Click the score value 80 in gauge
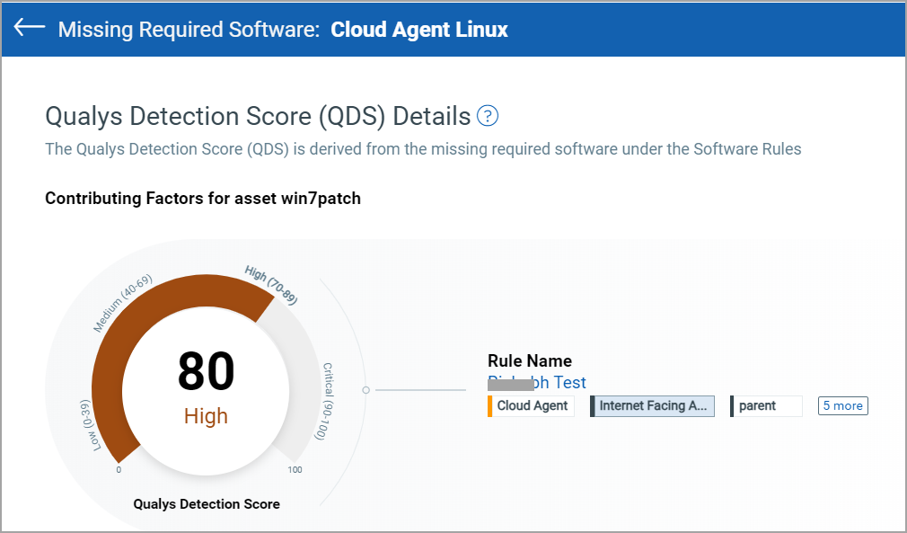The width and height of the screenshot is (907, 533). tap(206, 371)
